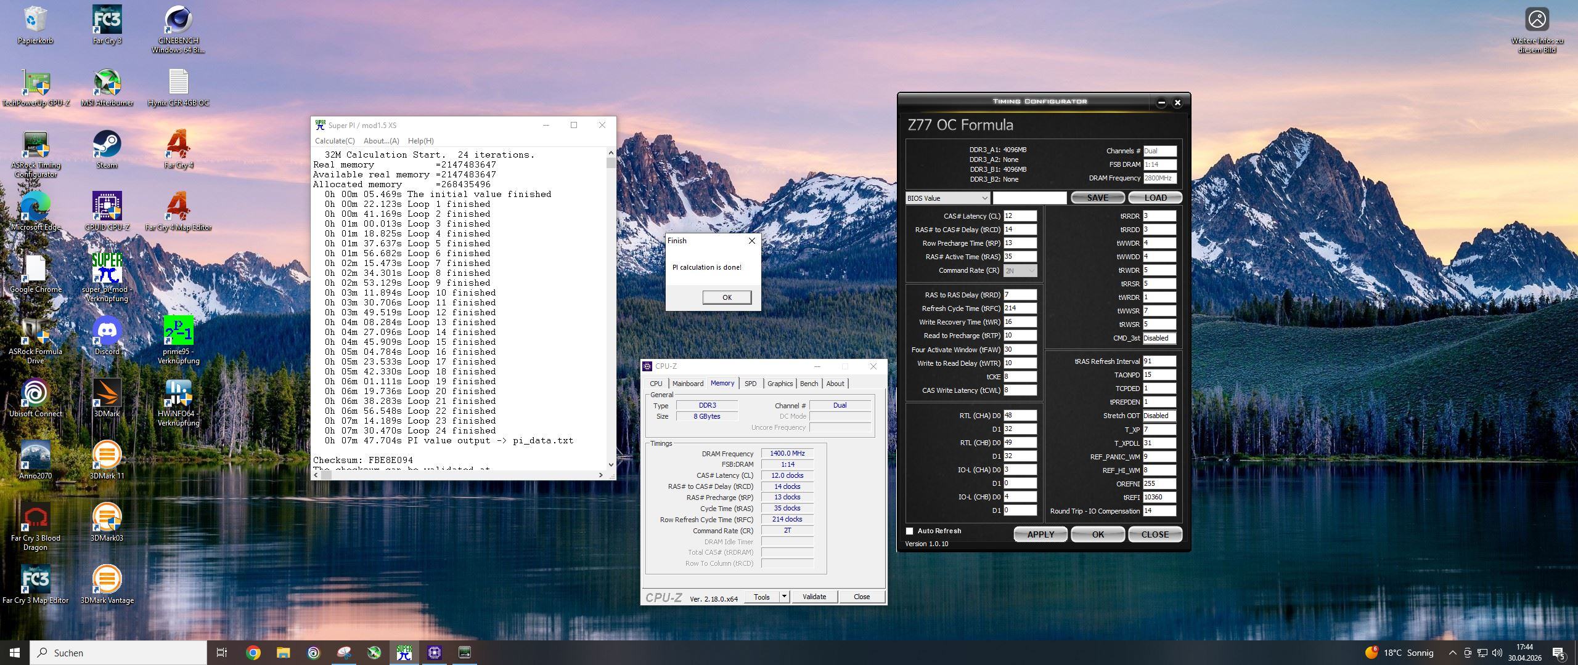Open 3DMark 11 desktop shortcut
Image resolution: width=1578 pixels, height=665 pixels.
tap(107, 460)
